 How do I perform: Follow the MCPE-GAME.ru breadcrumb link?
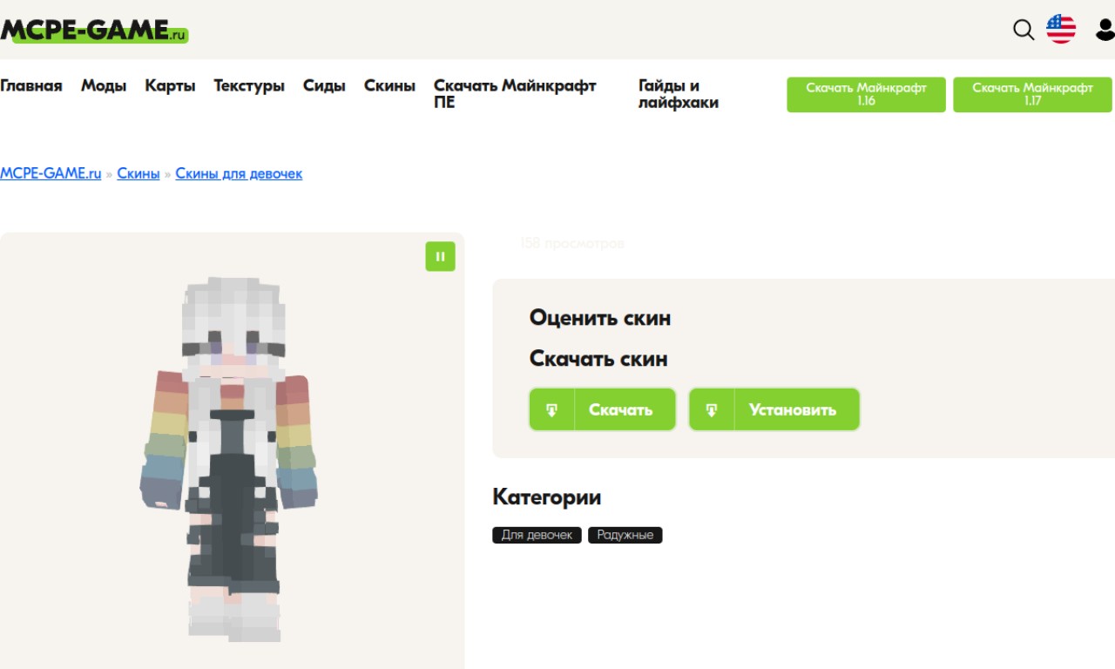click(x=51, y=173)
